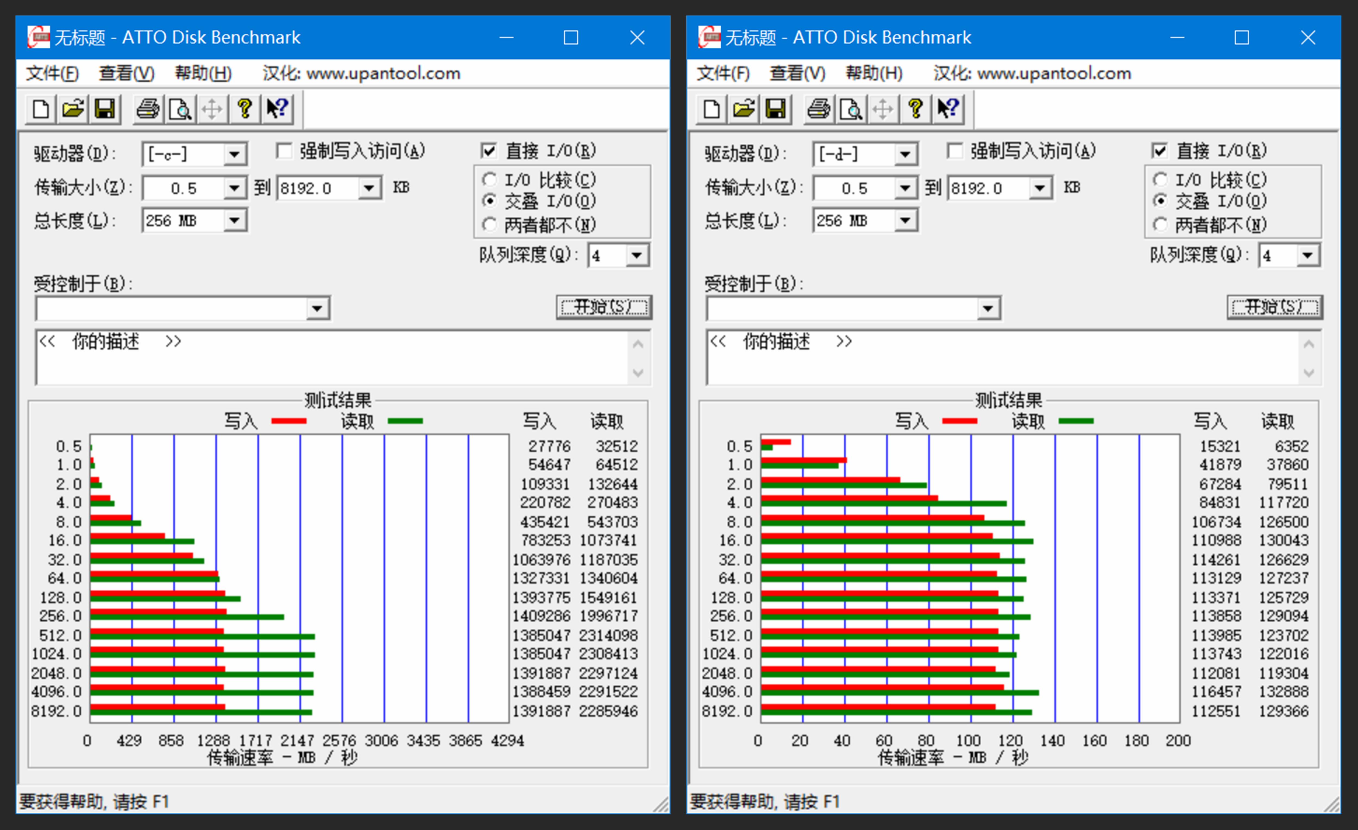
Task: Open the 查看(V) menu
Action: coord(126,73)
